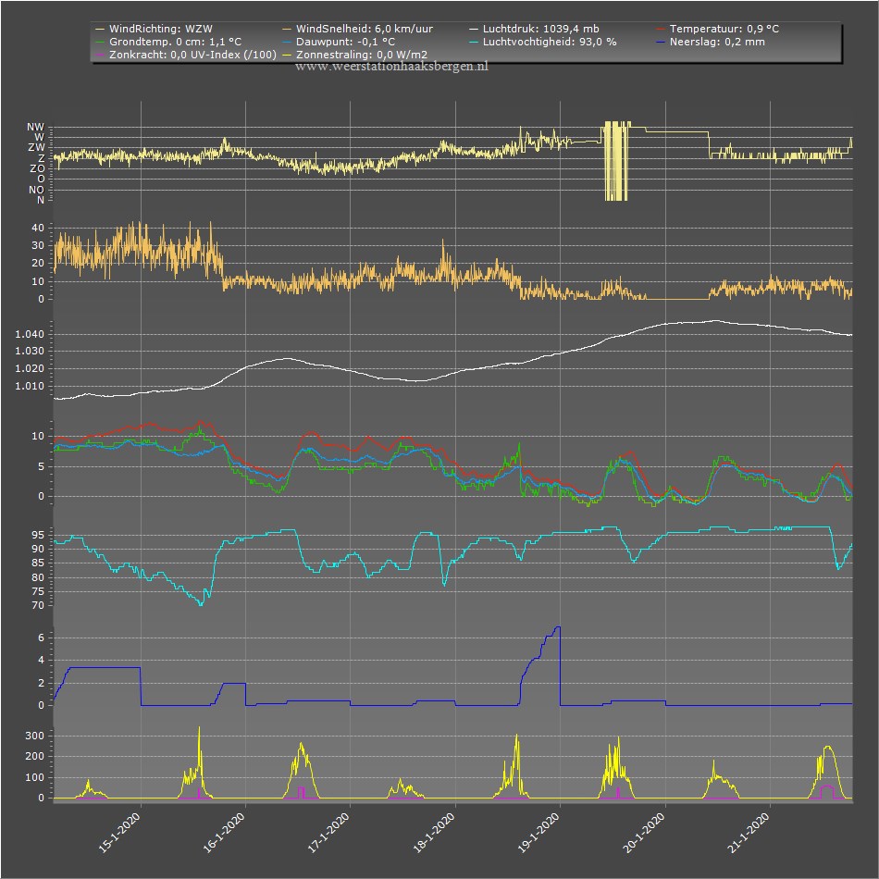
Task: Click the 70 humidity axis label
Action: pyautogui.click(x=38, y=605)
